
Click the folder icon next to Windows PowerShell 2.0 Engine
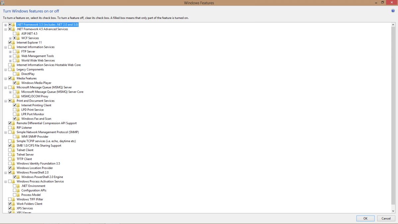click(19, 177)
